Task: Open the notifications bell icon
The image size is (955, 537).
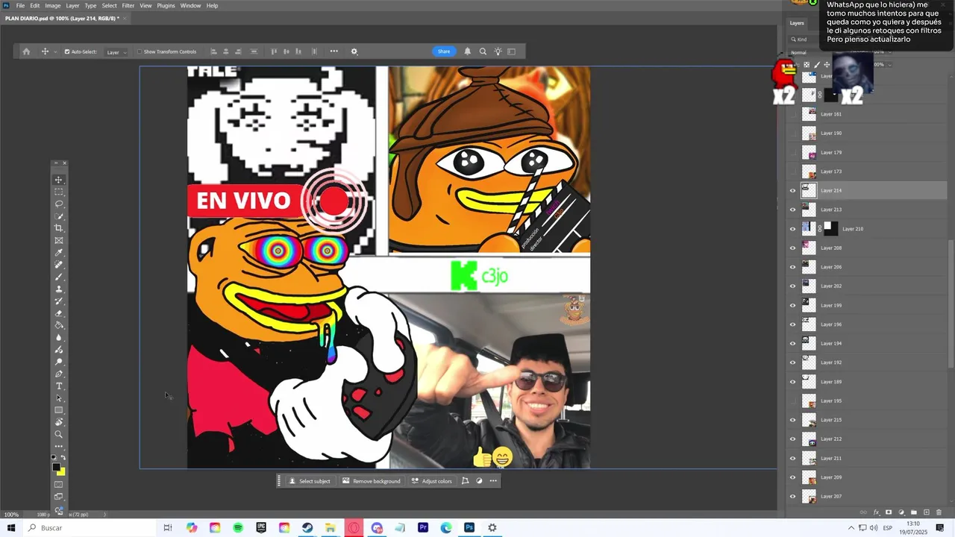Action: pos(467,51)
